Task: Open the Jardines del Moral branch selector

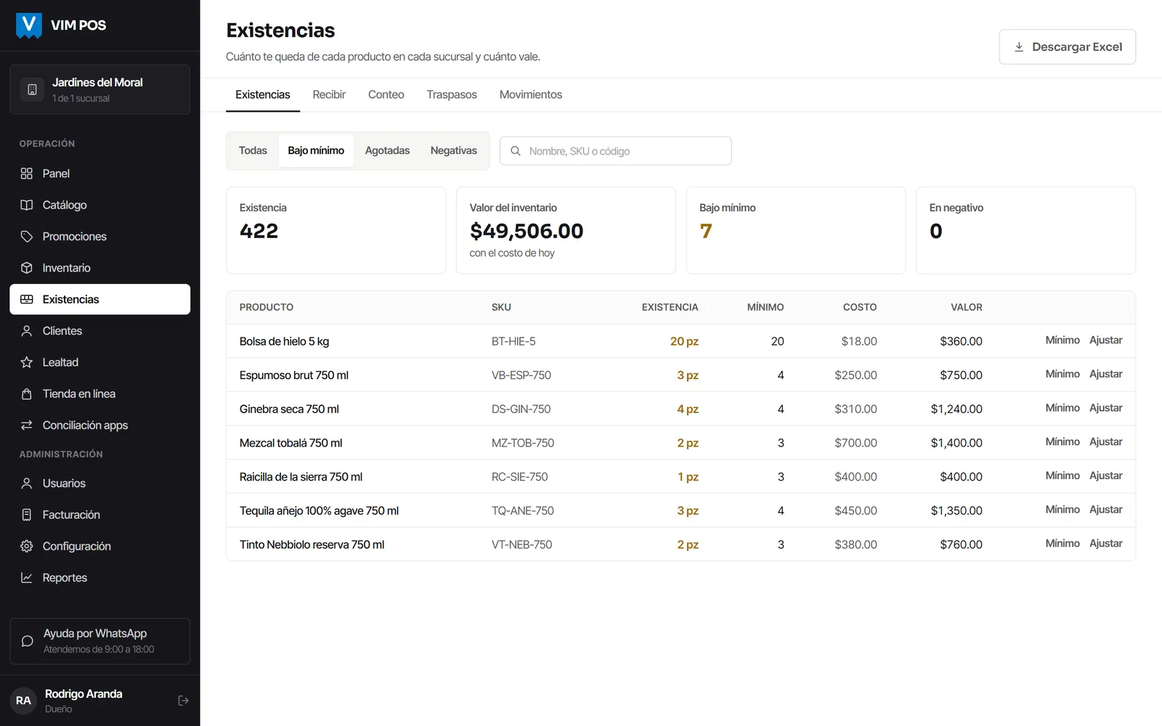Action: [100, 89]
